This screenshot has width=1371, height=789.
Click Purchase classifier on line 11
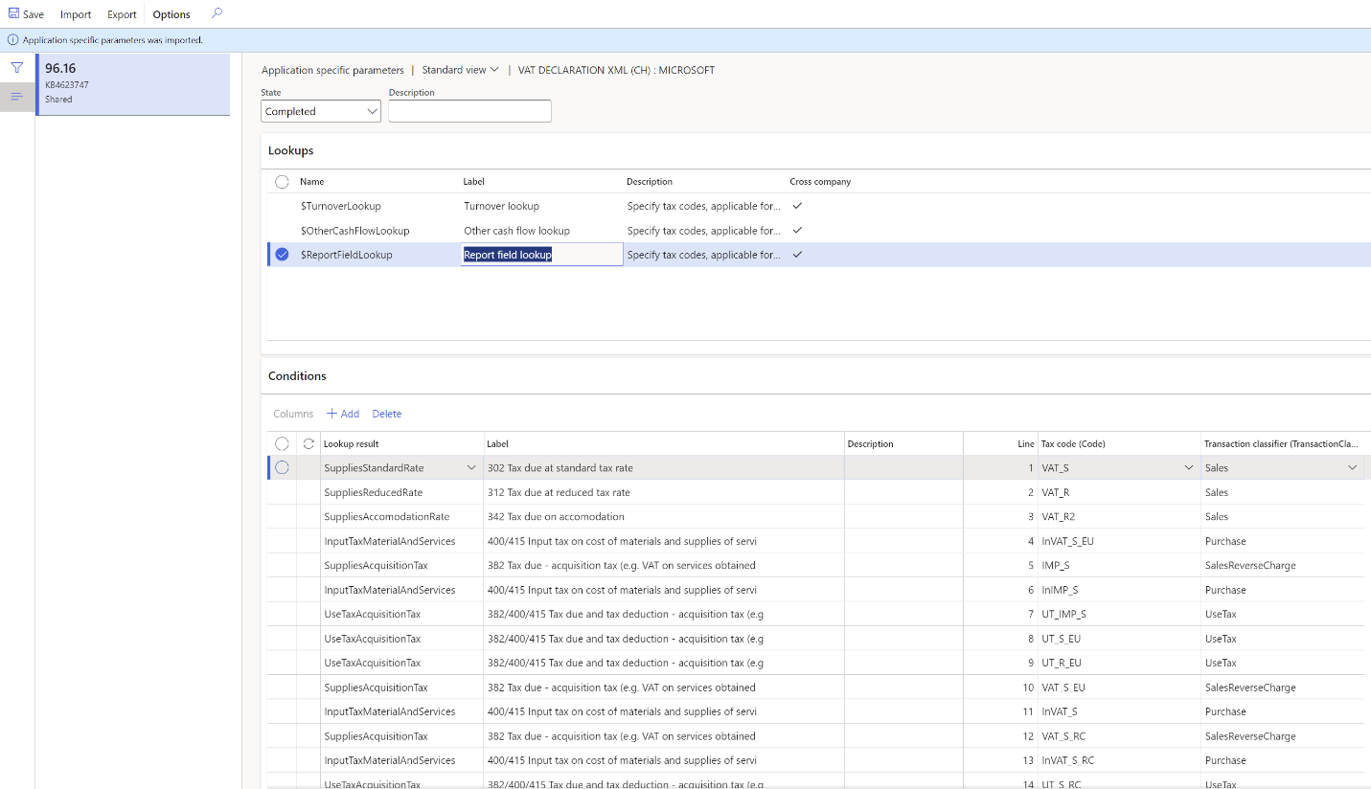point(1225,711)
